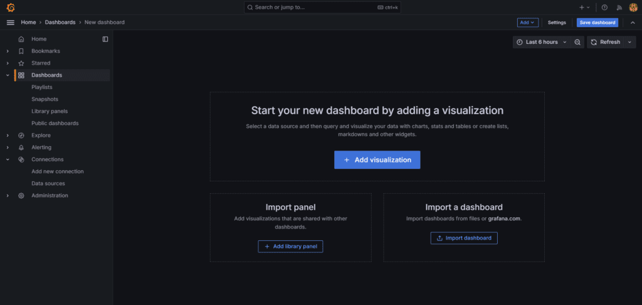Click the Search or jump to field
Image resolution: width=642 pixels, height=305 pixels.
(322, 8)
